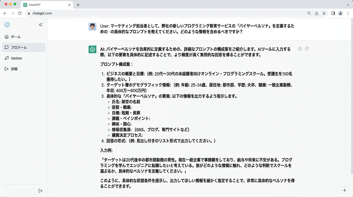This screenshot has width=353, height=197.
Task: Open the browser three-dot menu
Action: pos(348,13)
